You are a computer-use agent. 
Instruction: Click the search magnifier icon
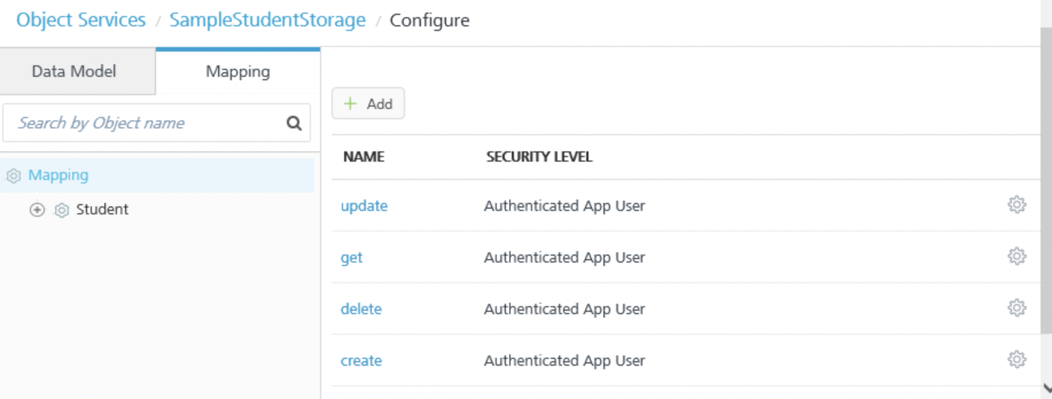(294, 123)
